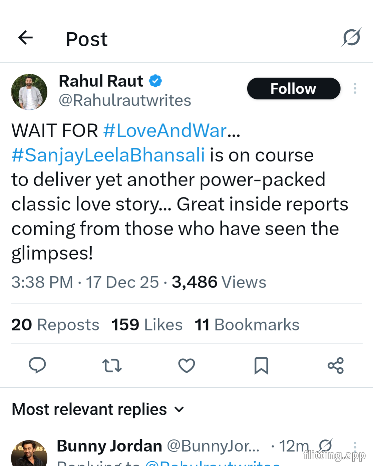Open the @Rahulrautwrites handle
This screenshot has height=466, width=373.
125,101
